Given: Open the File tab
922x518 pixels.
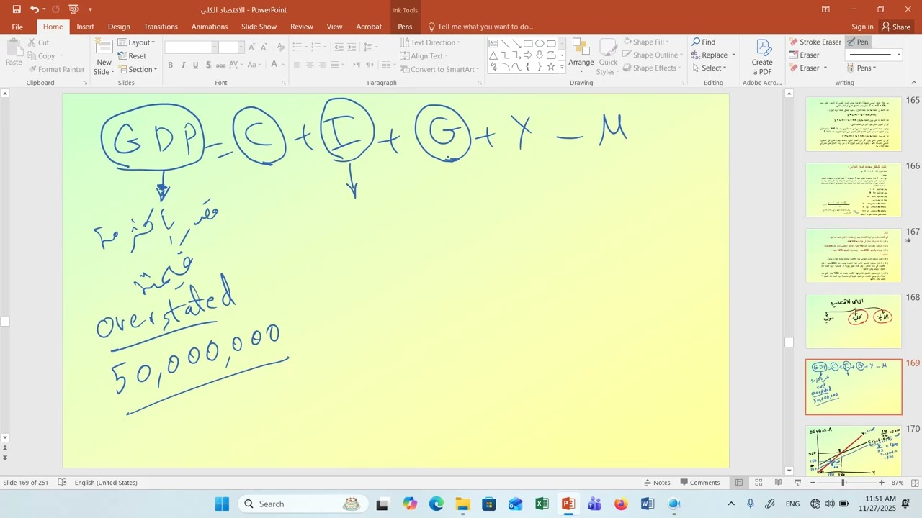Looking at the screenshot, I should click(17, 27).
